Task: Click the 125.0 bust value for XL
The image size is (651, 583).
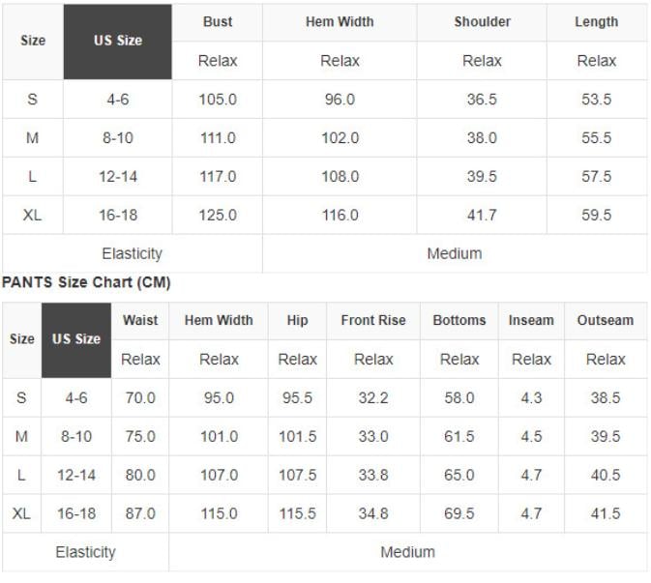Action: point(218,215)
